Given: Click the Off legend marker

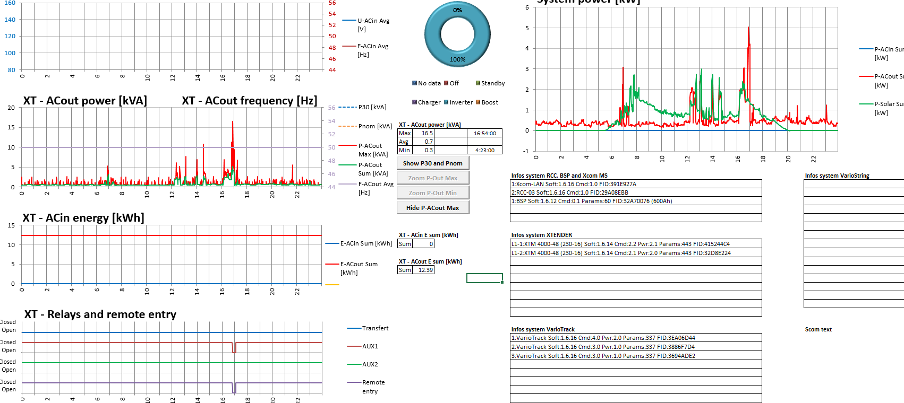Looking at the screenshot, I should (447, 83).
